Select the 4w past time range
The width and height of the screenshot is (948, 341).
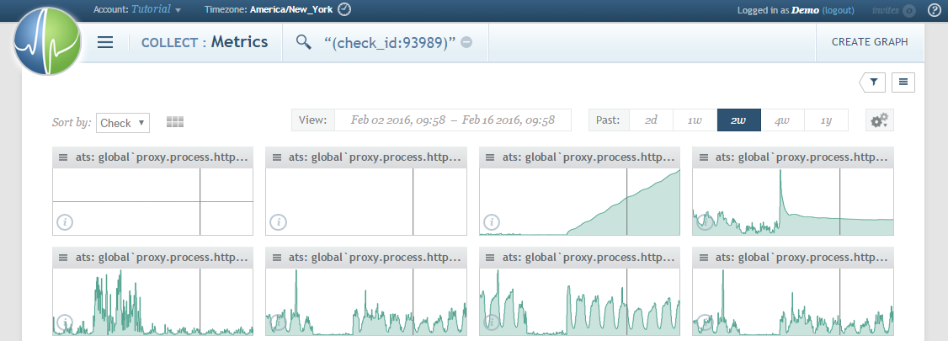click(x=782, y=120)
